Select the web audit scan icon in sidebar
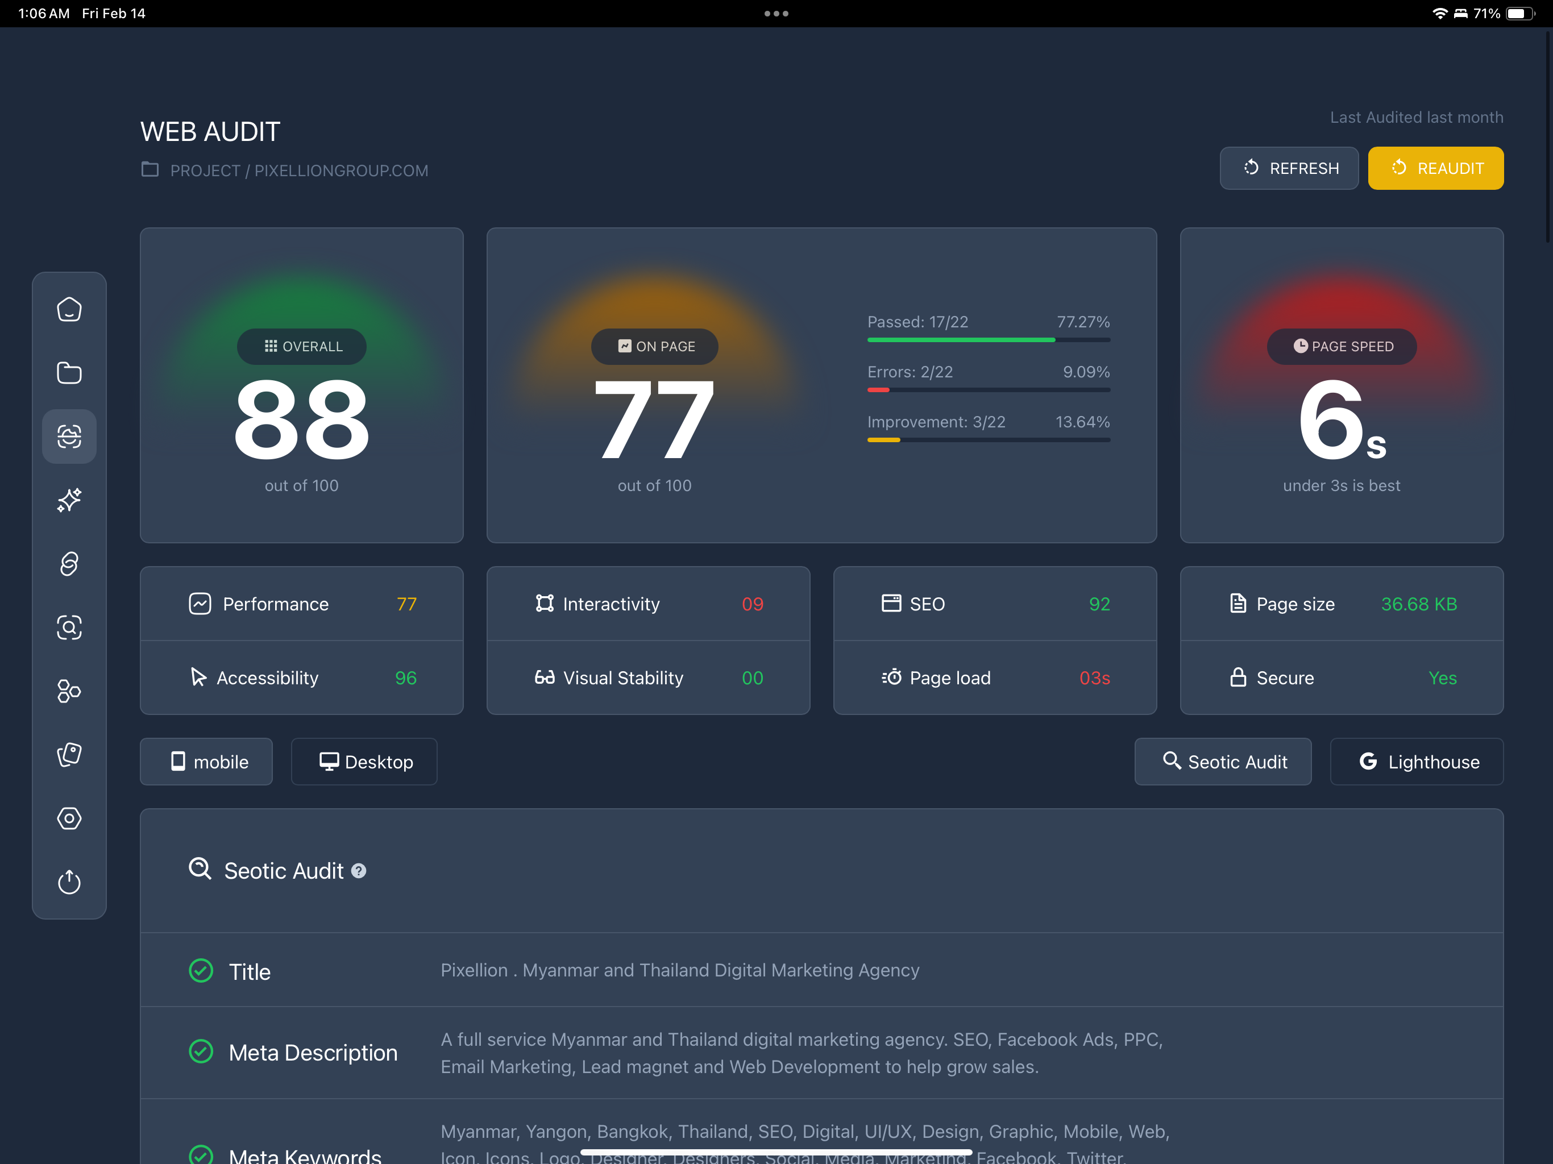The width and height of the screenshot is (1553, 1164). [x=69, y=436]
